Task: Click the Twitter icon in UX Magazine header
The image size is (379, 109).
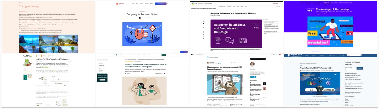Action: coord(277,6)
